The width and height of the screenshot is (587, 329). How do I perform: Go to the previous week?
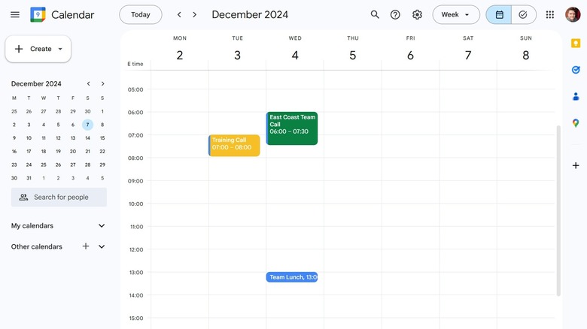click(179, 14)
